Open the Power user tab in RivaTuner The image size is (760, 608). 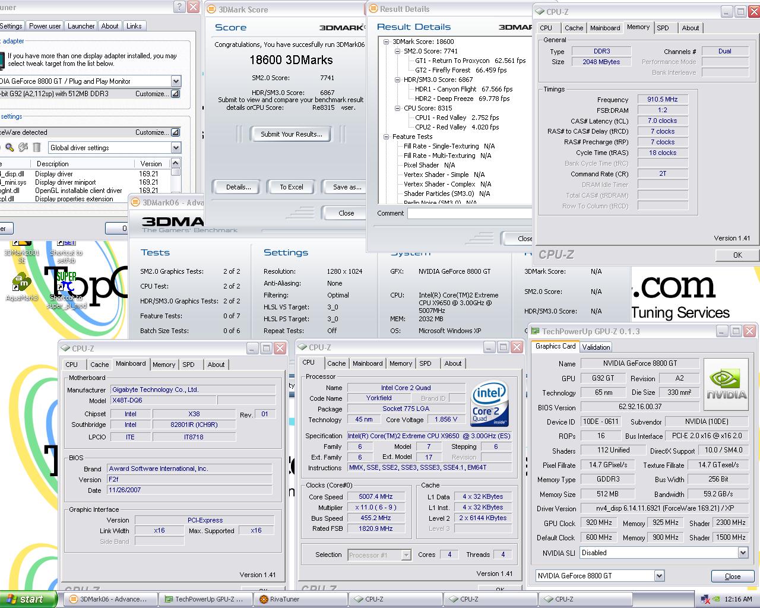click(x=45, y=26)
